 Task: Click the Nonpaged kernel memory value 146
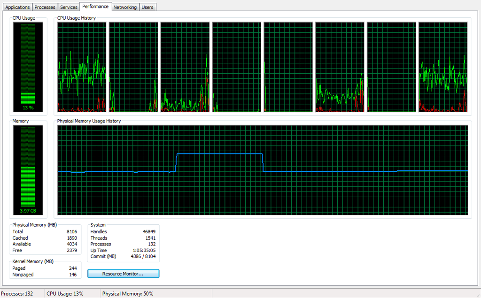73,275
